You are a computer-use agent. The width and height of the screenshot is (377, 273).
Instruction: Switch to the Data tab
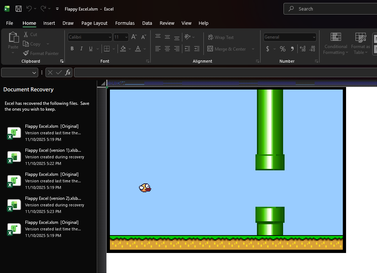pos(147,23)
